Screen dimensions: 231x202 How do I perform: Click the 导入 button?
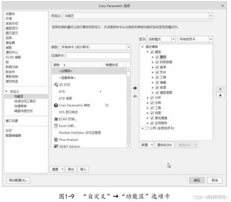[x=83, y=169]
